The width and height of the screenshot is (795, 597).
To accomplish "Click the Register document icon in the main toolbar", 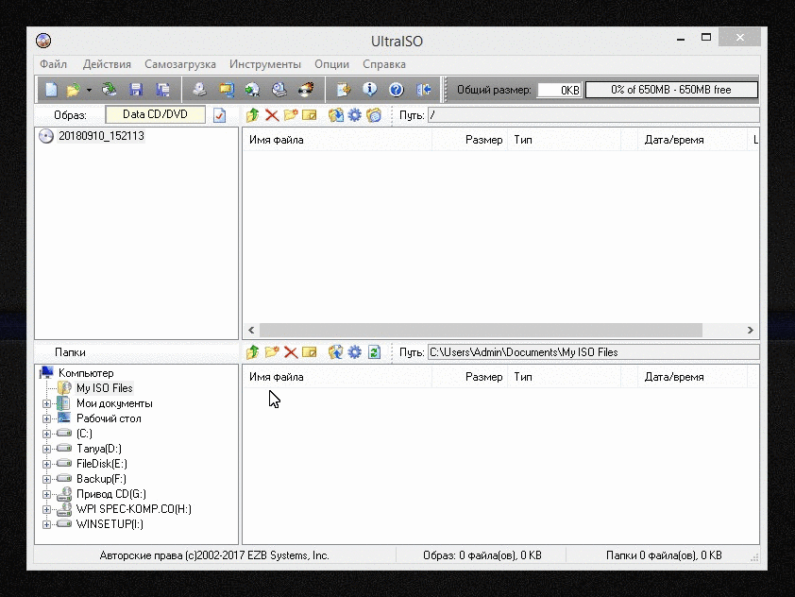I will coord(344,90).
